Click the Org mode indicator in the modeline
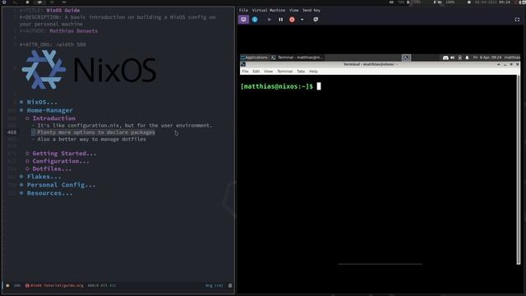This screenshot has width=526, height=296. click(x=214, y=285)
